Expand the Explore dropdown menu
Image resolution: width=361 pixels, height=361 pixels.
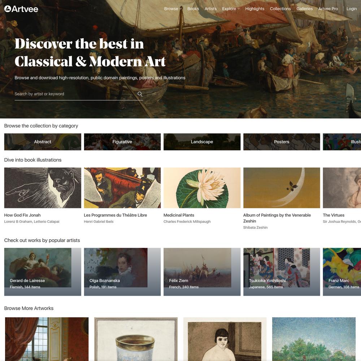click(x=231, y=9)
